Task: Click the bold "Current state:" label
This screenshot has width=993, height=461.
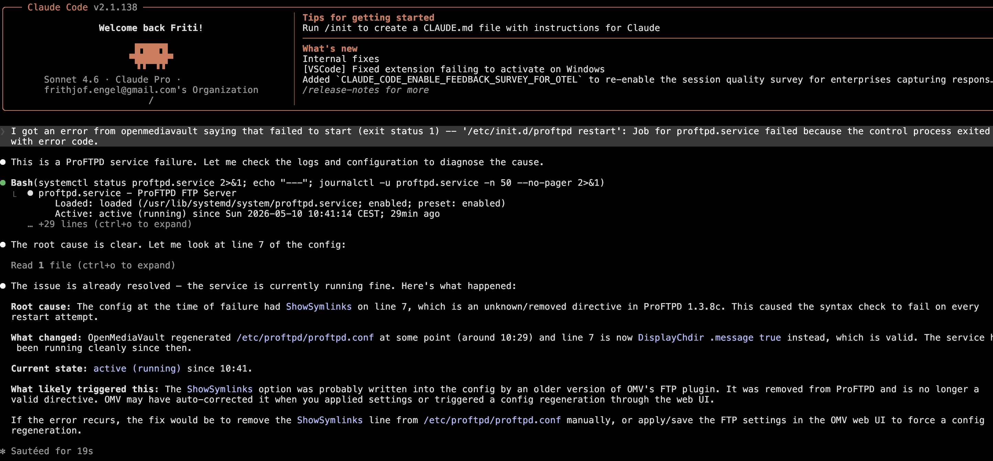Action: (49, 368)
